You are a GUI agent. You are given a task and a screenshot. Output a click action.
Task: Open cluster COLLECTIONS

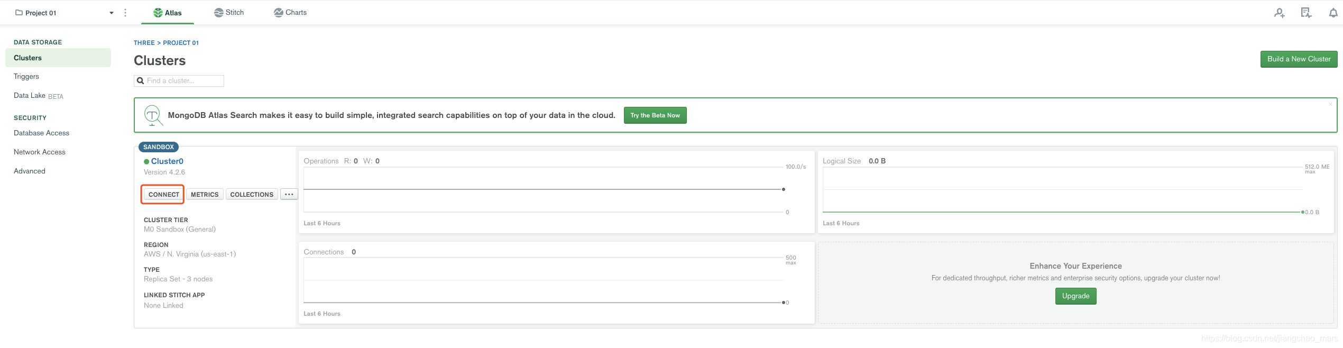(x=252, y=195)
